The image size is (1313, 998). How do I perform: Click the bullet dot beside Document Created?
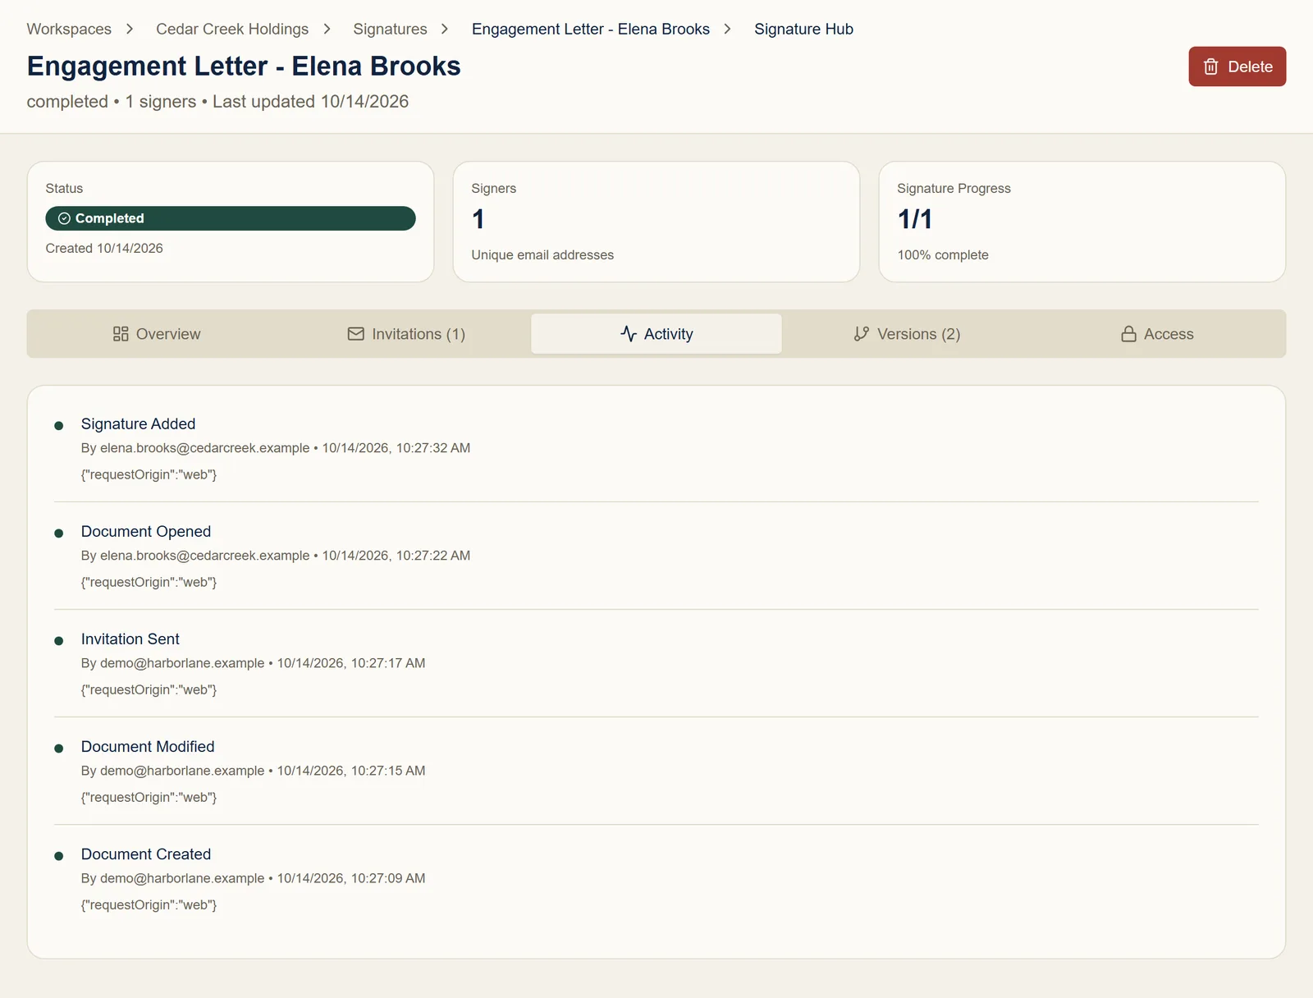point(59,856)
